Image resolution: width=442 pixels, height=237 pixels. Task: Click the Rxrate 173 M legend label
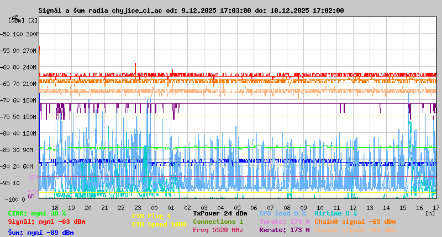click(x=284, y=230)
